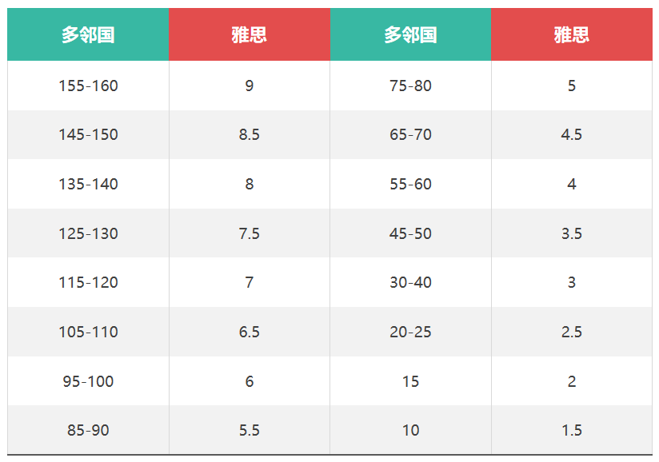
Task: Click the Duolingo score cell 155-160
Action: tap(88, 86)
